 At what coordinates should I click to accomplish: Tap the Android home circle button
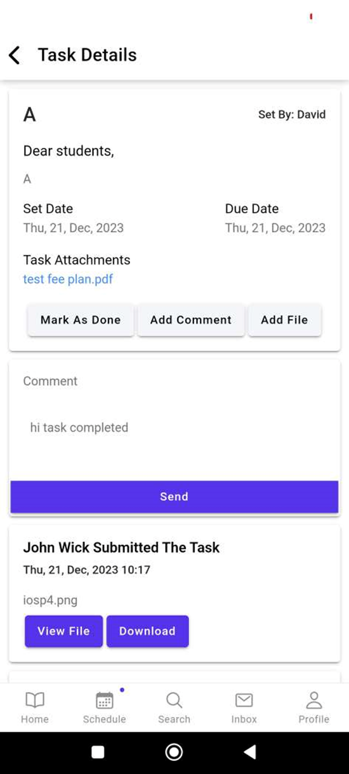(174, 752)
